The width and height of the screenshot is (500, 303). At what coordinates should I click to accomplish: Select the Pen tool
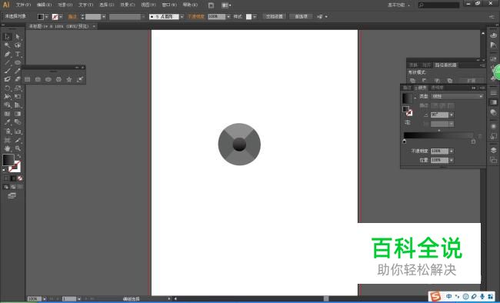click(x=8, y=54)
